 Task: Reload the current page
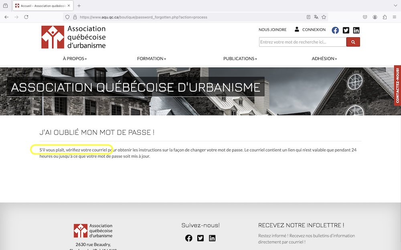coord(26,17)
